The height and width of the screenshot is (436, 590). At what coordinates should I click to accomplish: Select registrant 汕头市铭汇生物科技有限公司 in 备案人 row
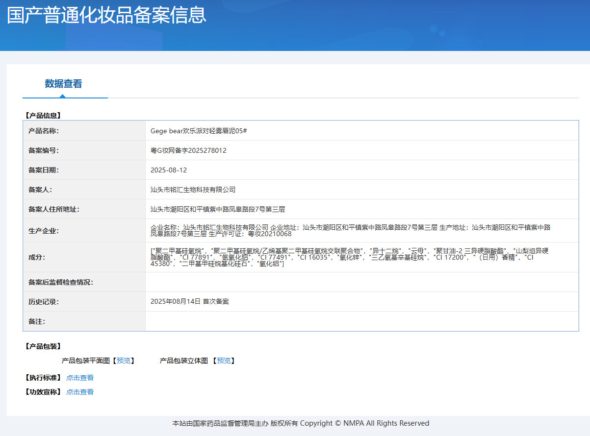pyautogui.click(x=193, y=190)
